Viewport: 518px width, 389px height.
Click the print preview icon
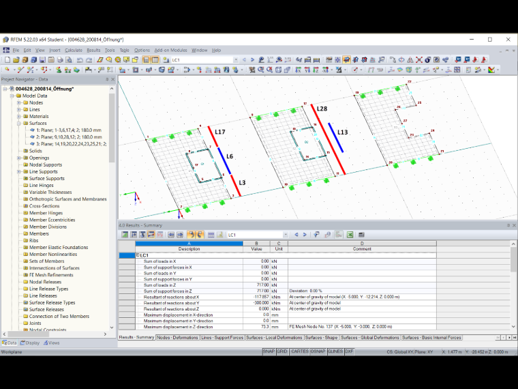[68, 60]
